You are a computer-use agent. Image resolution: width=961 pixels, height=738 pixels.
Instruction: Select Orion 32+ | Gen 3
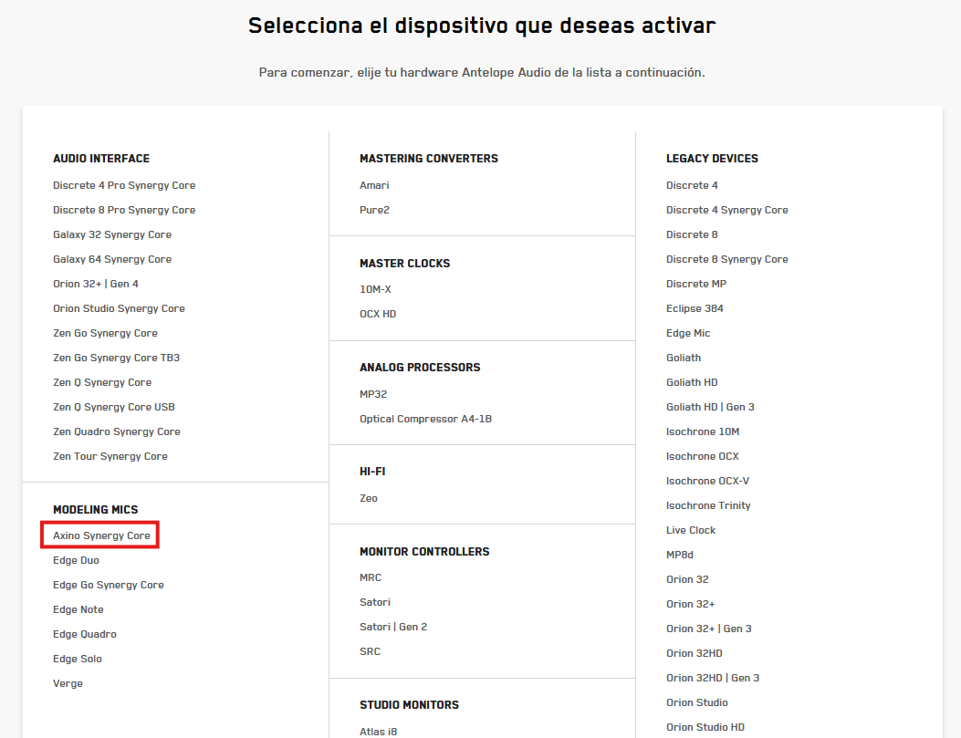(x=709, y=629)
